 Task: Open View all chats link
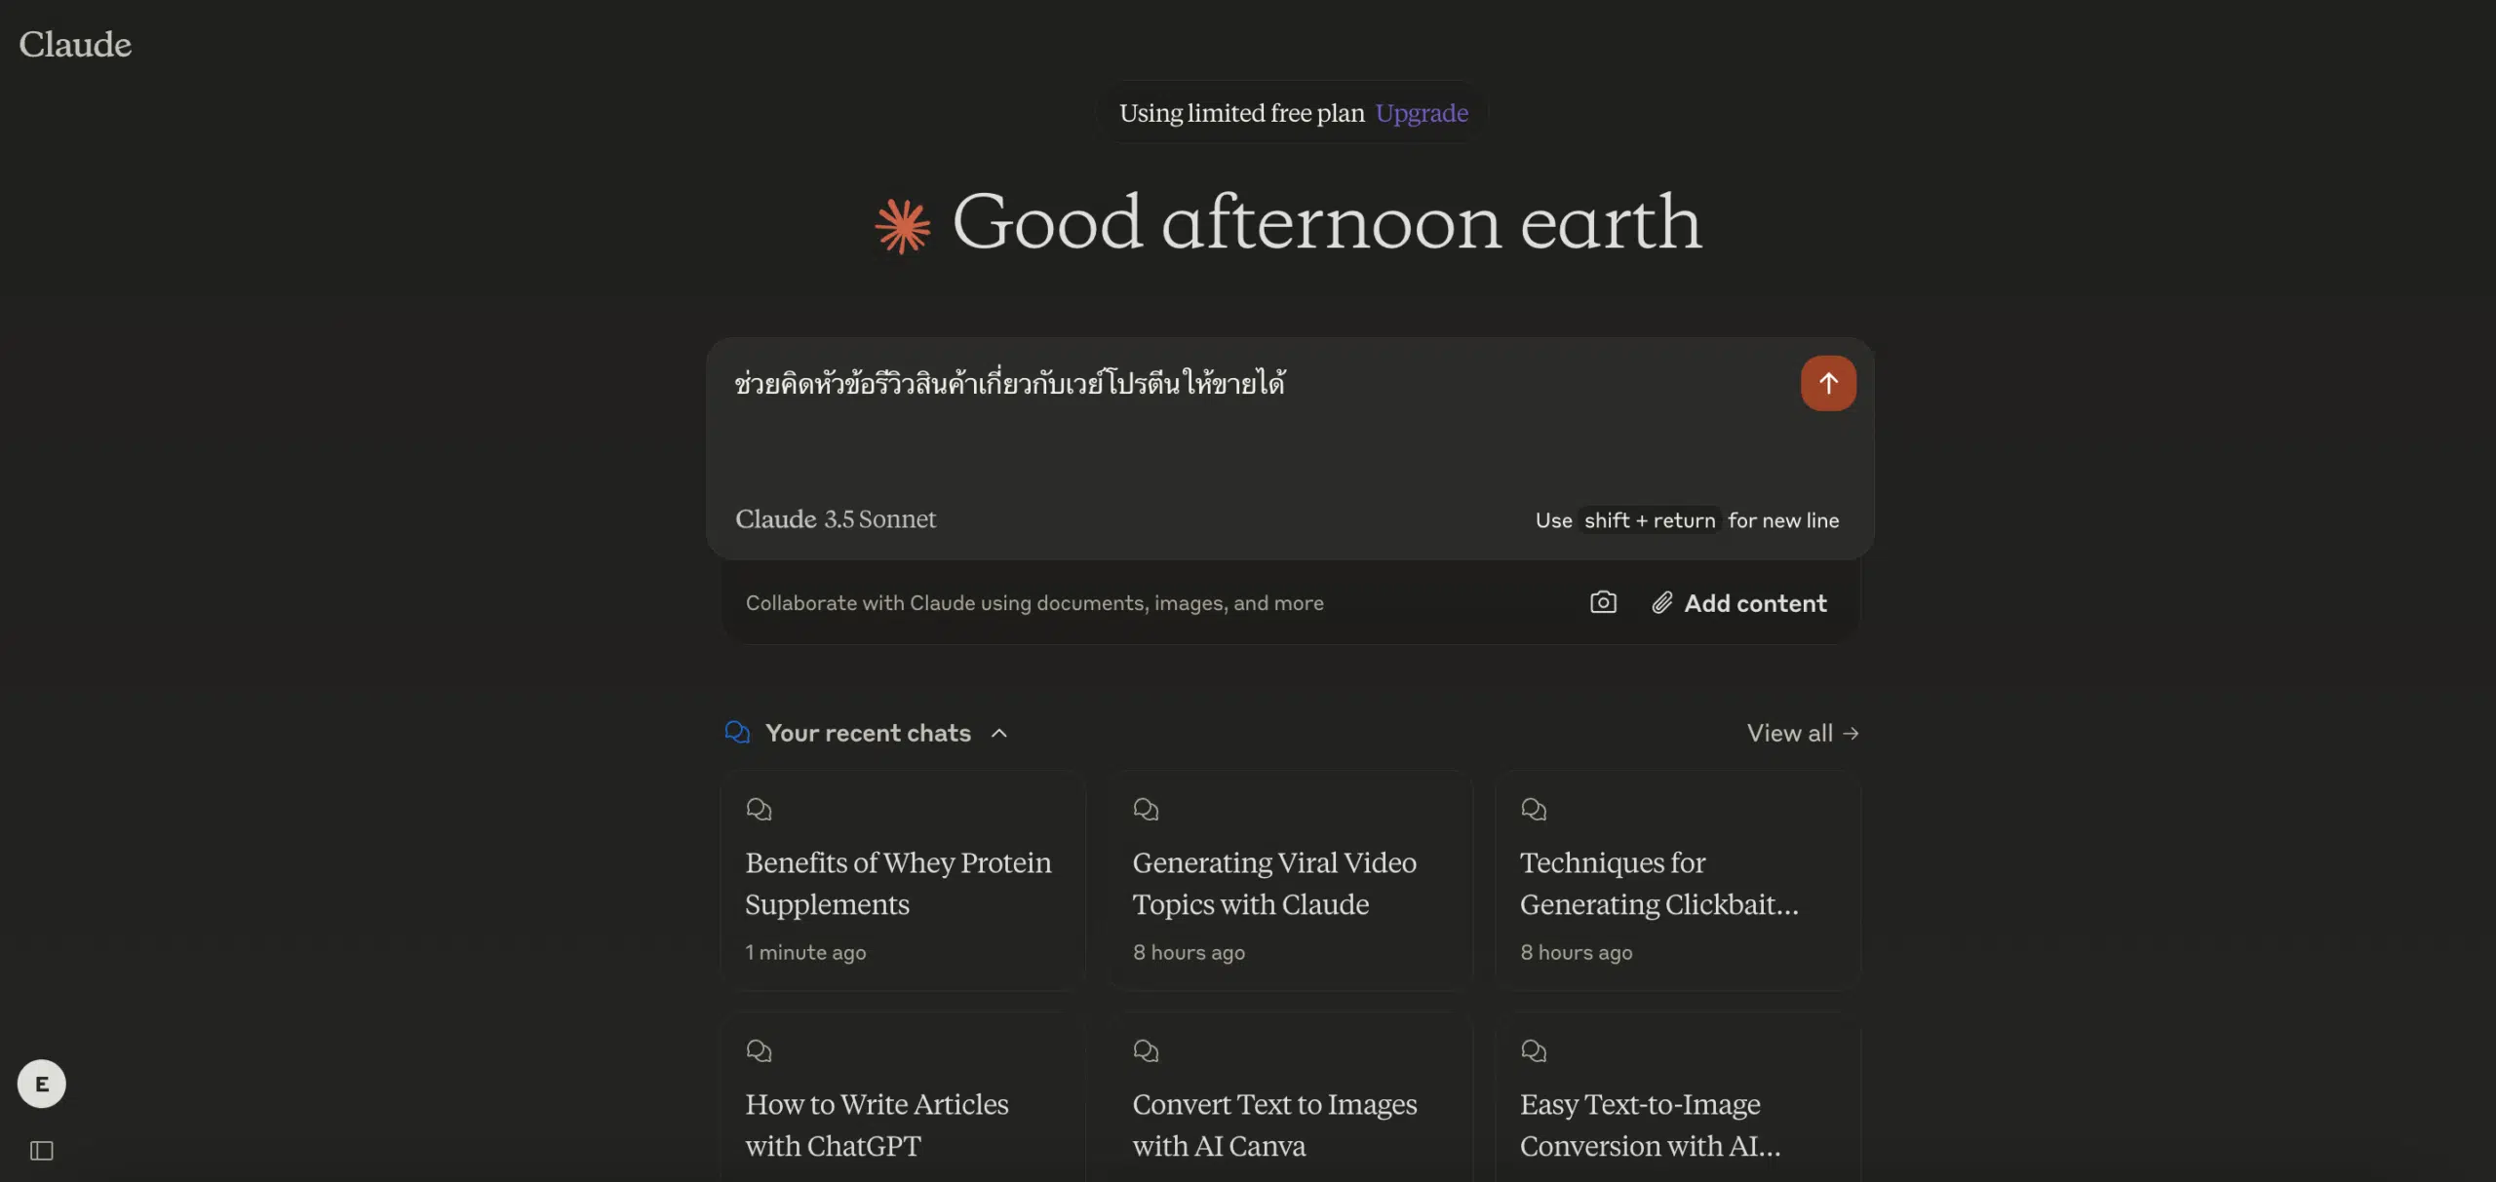point(1802,733)
